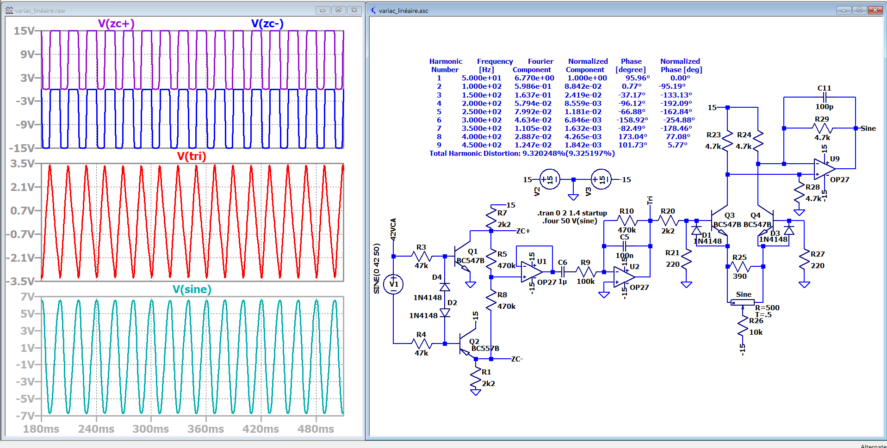Click the R=500 potentiometer parameter text

767,308
